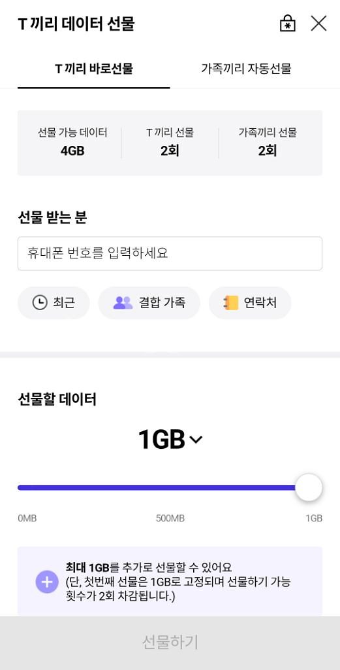340x670 pixels.
Task: Open 연락처 via the notebook icon
Action: [230, 303]
